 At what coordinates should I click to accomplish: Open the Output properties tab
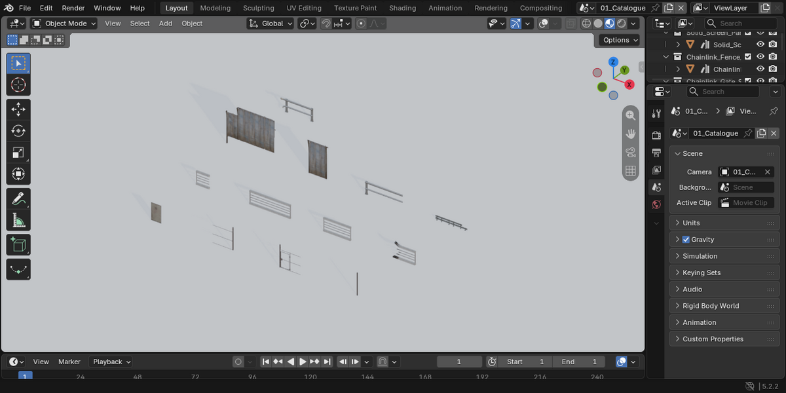click(656, 153)
